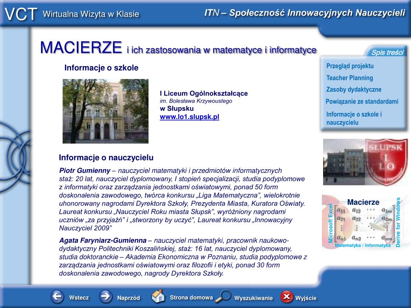Screen dimensions: 411x308
Task: Open Powiązanie ze standardami entry
Action: tap(362, 101)
